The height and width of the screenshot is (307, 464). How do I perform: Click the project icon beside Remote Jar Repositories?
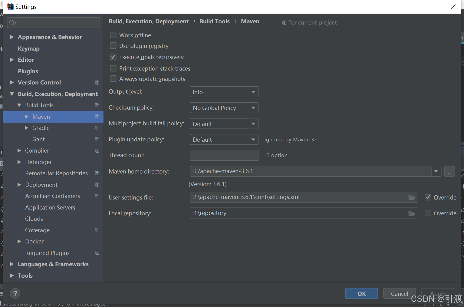[97, 173]
